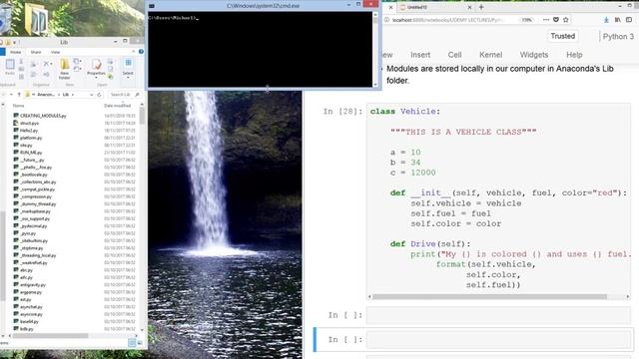Expand the Select dropdown arrow
Viewport: 639px width, 359px height.
[x=128, y=78]
